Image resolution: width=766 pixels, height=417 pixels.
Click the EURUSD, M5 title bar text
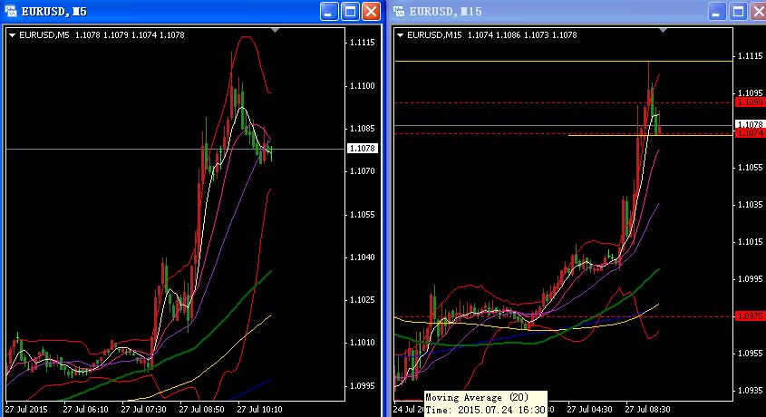pos(53,11)
